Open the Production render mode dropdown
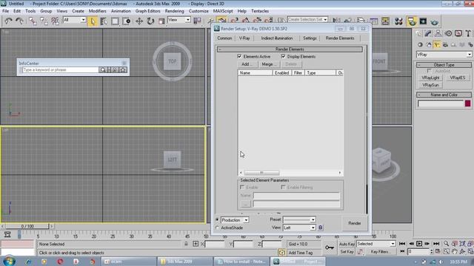The image size is (474, 266). coord(235,220)
